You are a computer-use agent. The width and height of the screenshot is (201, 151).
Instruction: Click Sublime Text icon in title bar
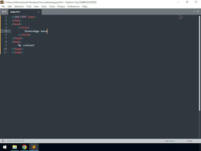2,2
